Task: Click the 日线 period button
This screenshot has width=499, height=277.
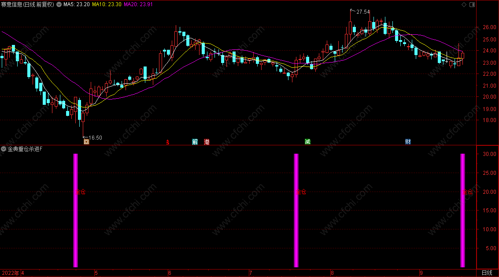Action: pos(487,273)
